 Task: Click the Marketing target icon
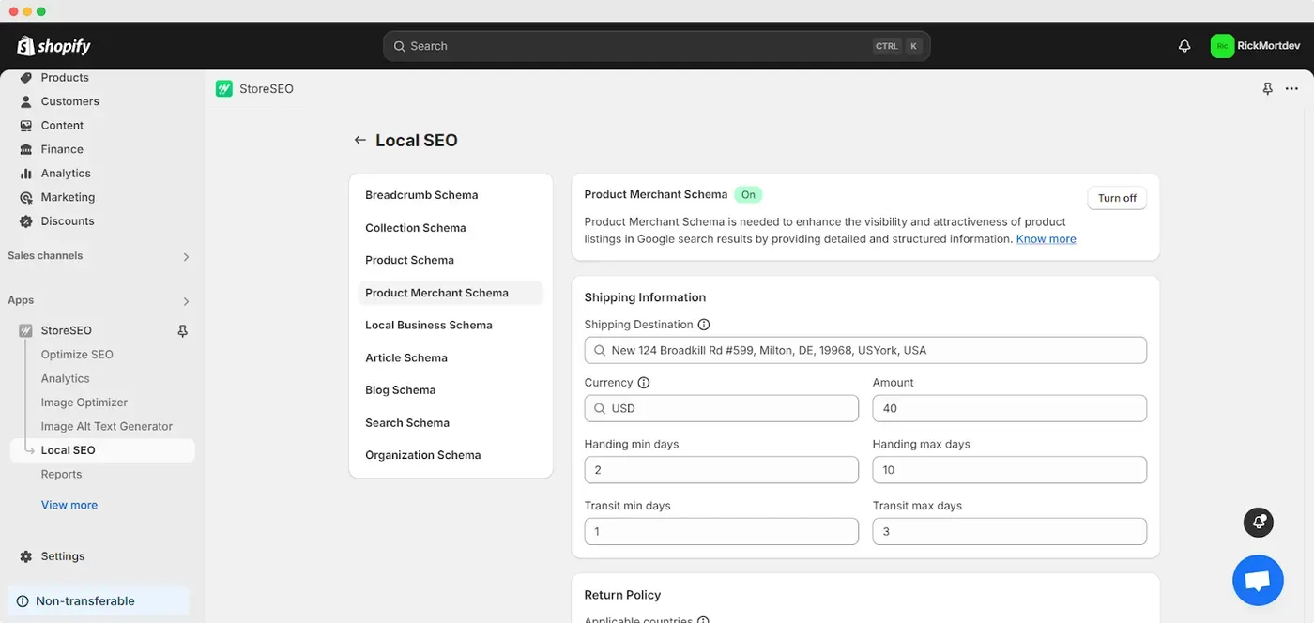(x=26, y=197)
